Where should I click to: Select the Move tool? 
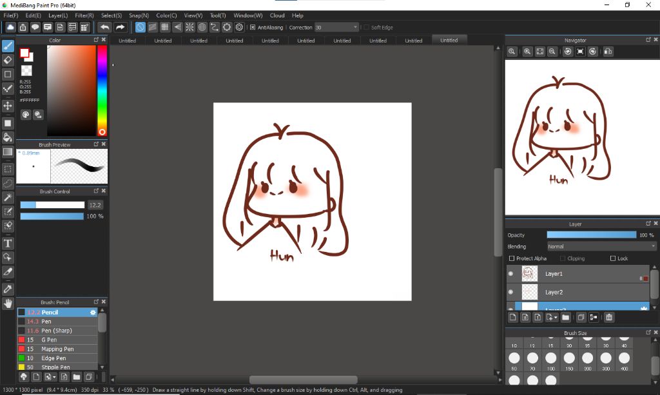pyautogui.click(x=8, y=106)
